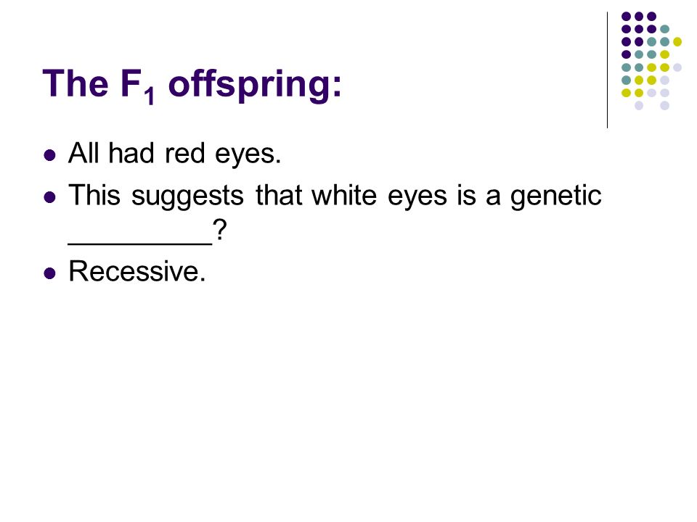Click the rightmost yellow dot in the dot pattern
The height and width of the screenshot is (522, 697).
coord(677,42)
